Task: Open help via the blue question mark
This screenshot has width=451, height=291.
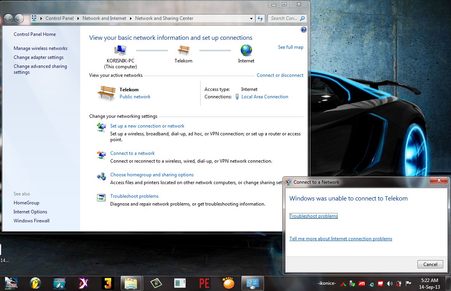Action: (304, 30)
